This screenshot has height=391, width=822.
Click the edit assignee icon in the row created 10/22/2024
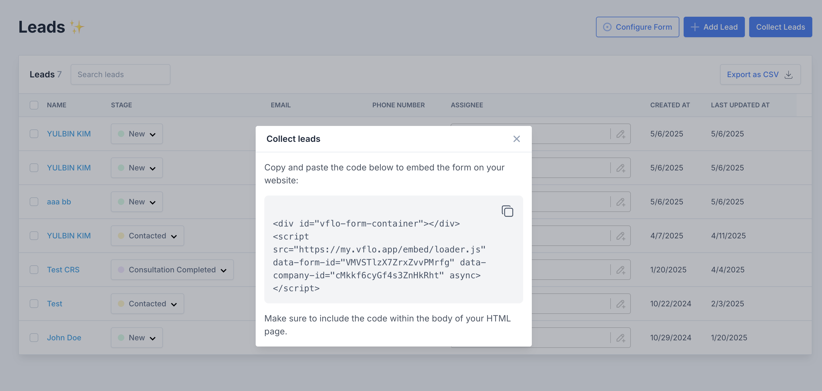click(x=621, y=304)
